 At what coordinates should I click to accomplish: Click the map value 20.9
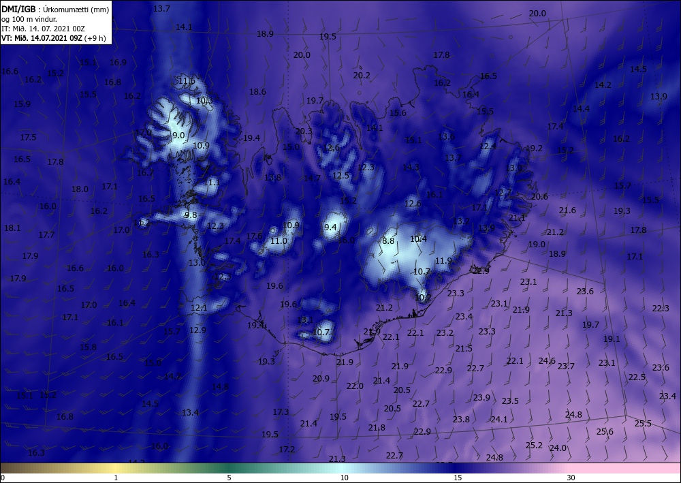point(321,379)
